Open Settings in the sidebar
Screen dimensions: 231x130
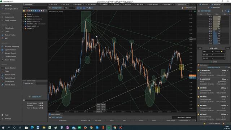pos(8,119)
